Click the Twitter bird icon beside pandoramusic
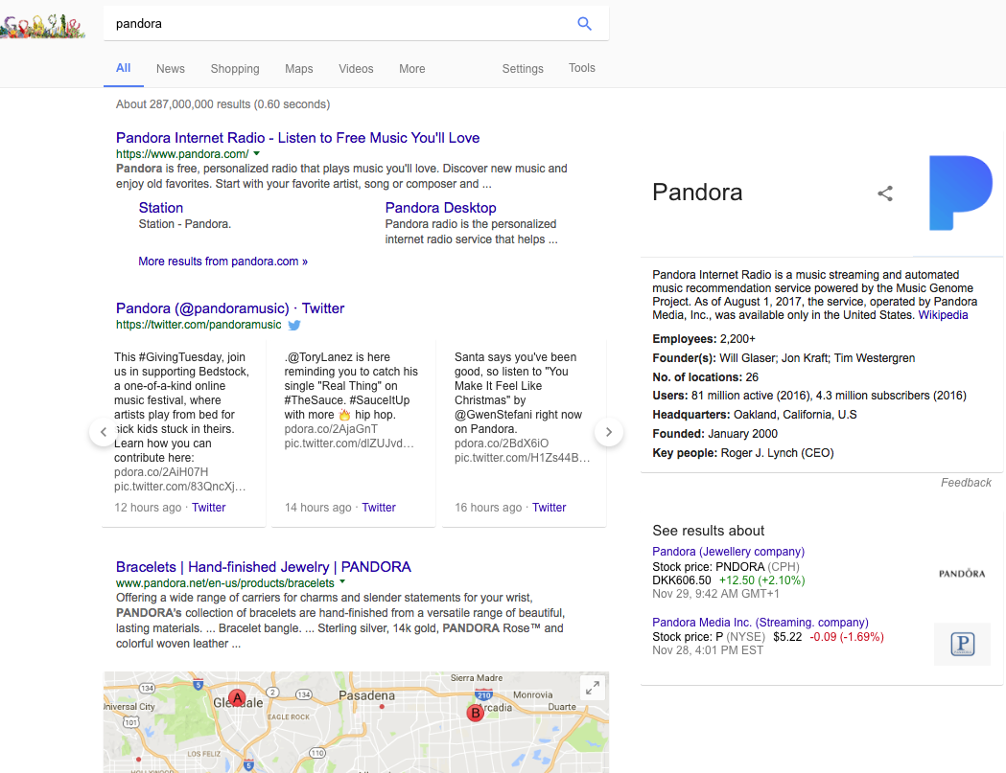 click(294, 325)
